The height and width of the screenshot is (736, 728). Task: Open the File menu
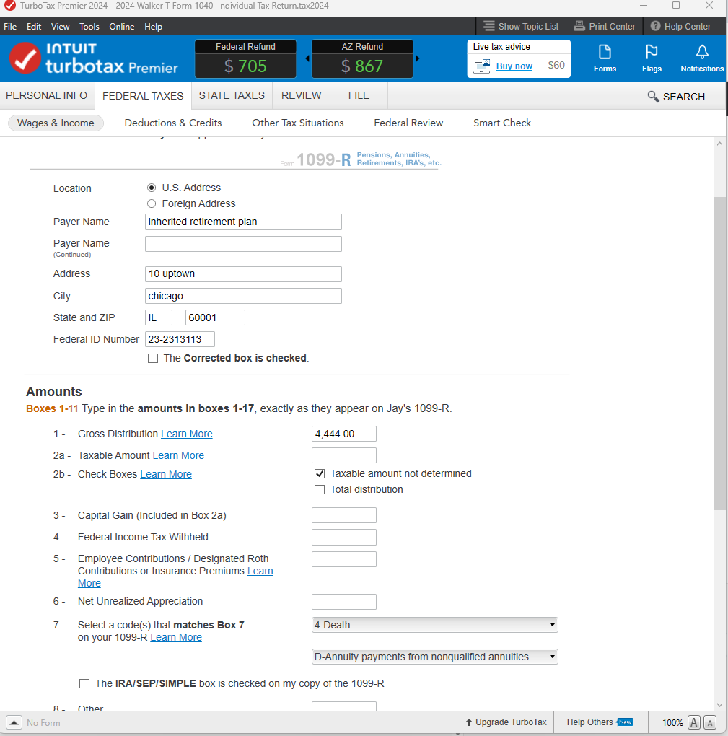[10, 27]
